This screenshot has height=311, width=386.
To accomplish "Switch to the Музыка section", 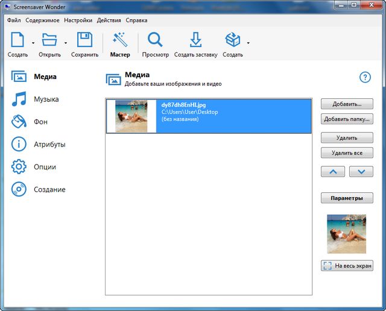I will (x=46, y=99).
